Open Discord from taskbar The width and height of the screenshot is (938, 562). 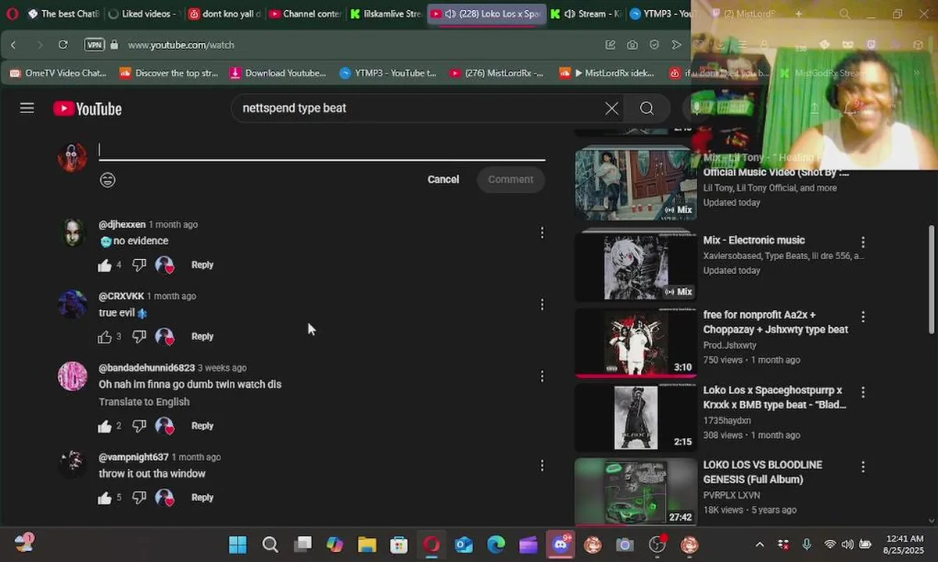tap(560, 545)
